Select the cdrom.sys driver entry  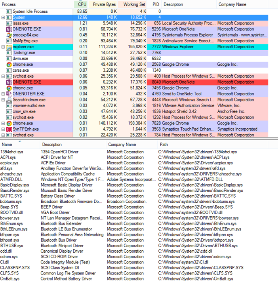pyautogui.click(x=134, y=257)
